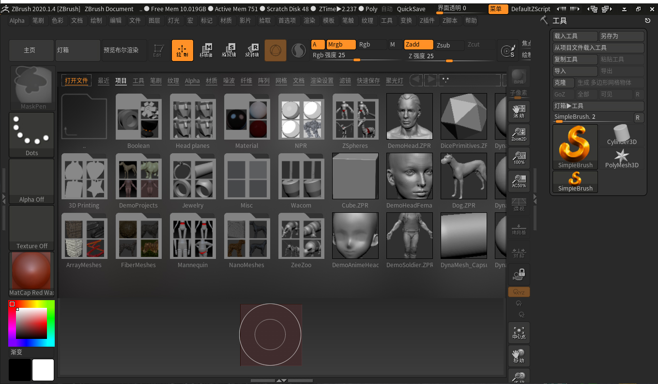The width and height of the screenshot is (658, 384).
Task: Select the SimpleBrush large tool icon
Action: tap(575, 147)
